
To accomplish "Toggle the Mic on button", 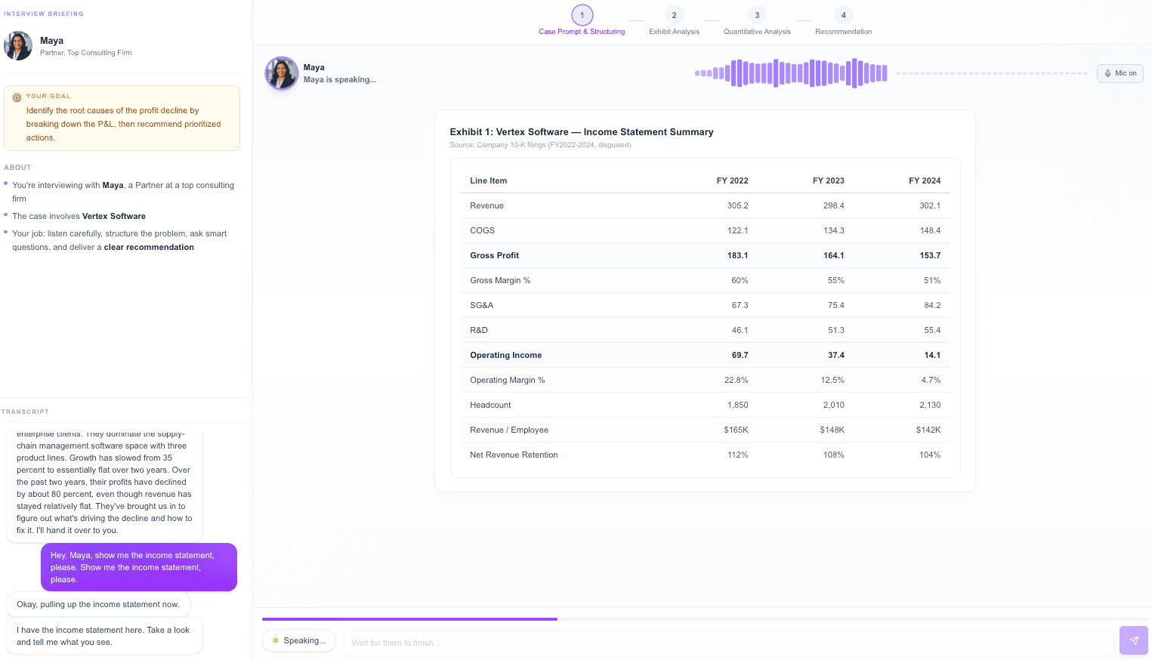I will pos(1120,73).
